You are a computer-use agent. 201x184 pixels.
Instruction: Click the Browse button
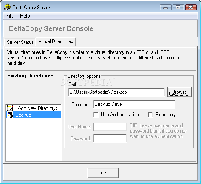180,92
